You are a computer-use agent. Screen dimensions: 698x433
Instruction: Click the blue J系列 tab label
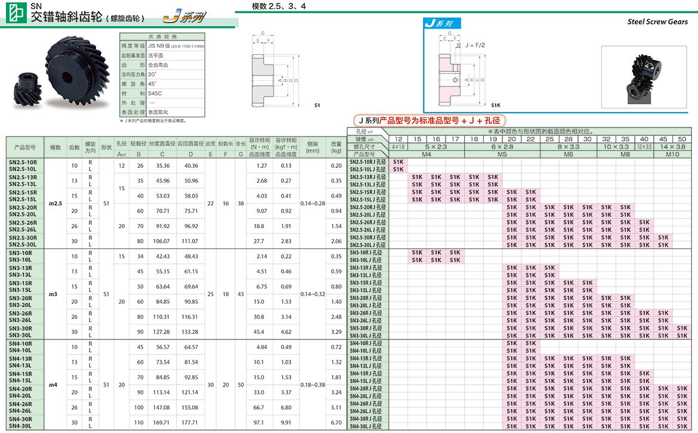click(438, 24)
